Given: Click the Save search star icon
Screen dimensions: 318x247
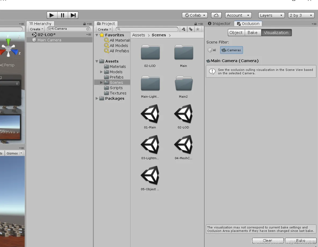Looking at the screenshot, I should (198, 29).
